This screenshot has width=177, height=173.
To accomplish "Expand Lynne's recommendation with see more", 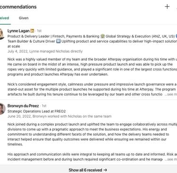I will tap(171, 95).
